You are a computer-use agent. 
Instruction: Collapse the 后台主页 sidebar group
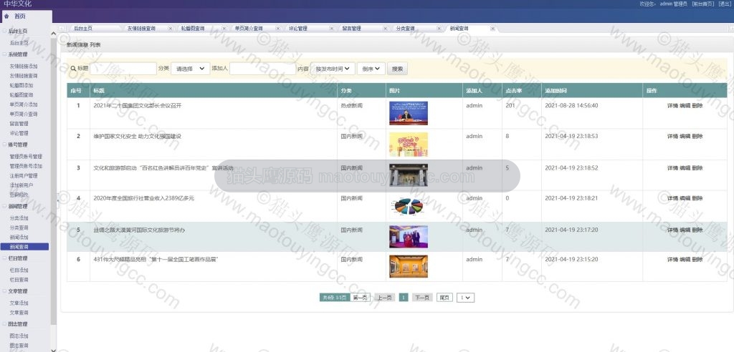tap(4, 31)
